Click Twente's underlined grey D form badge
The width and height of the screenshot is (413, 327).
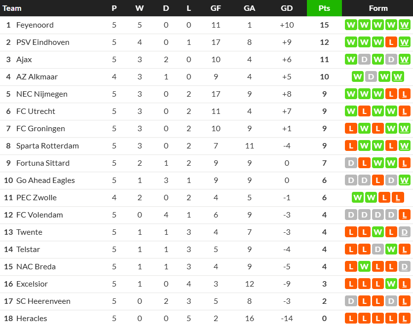[404, 232]
